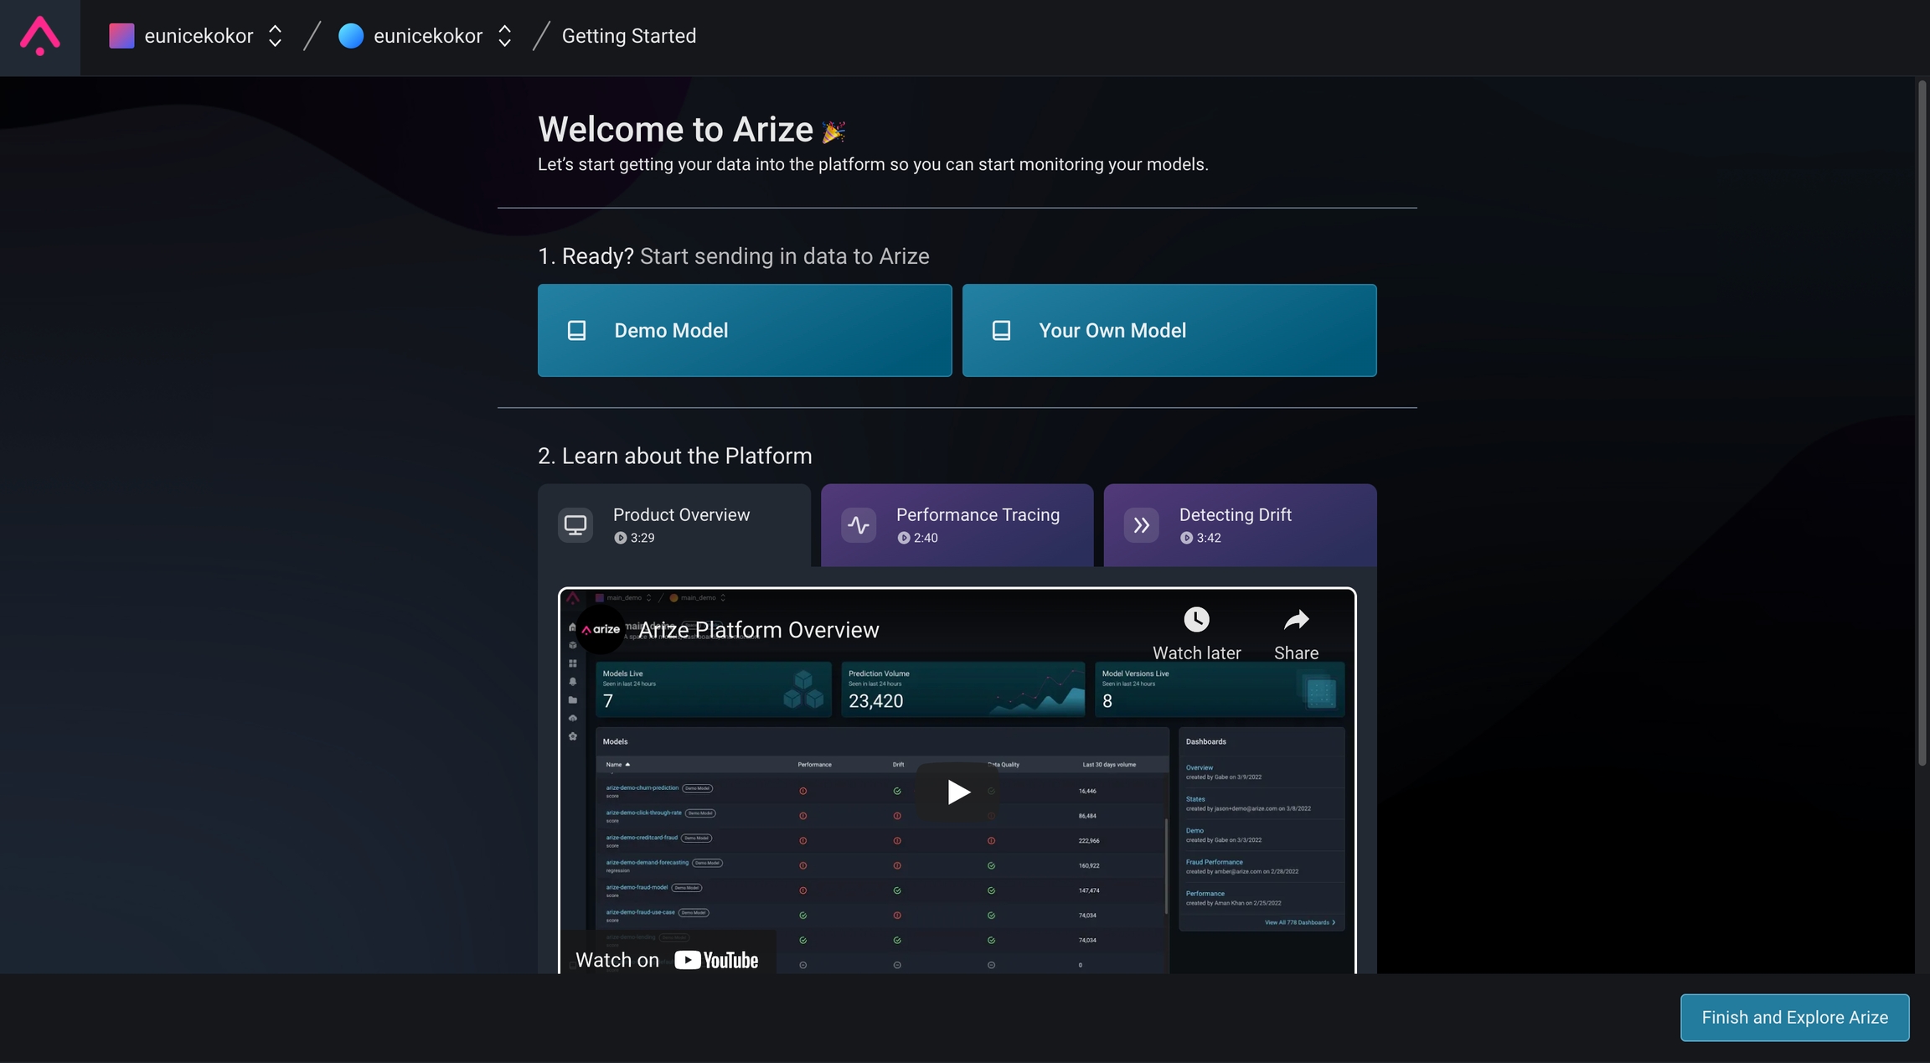Click the Arize channel avatar in video
This screenshot has height=1063, width=1930.
click(x=601, y=629)
